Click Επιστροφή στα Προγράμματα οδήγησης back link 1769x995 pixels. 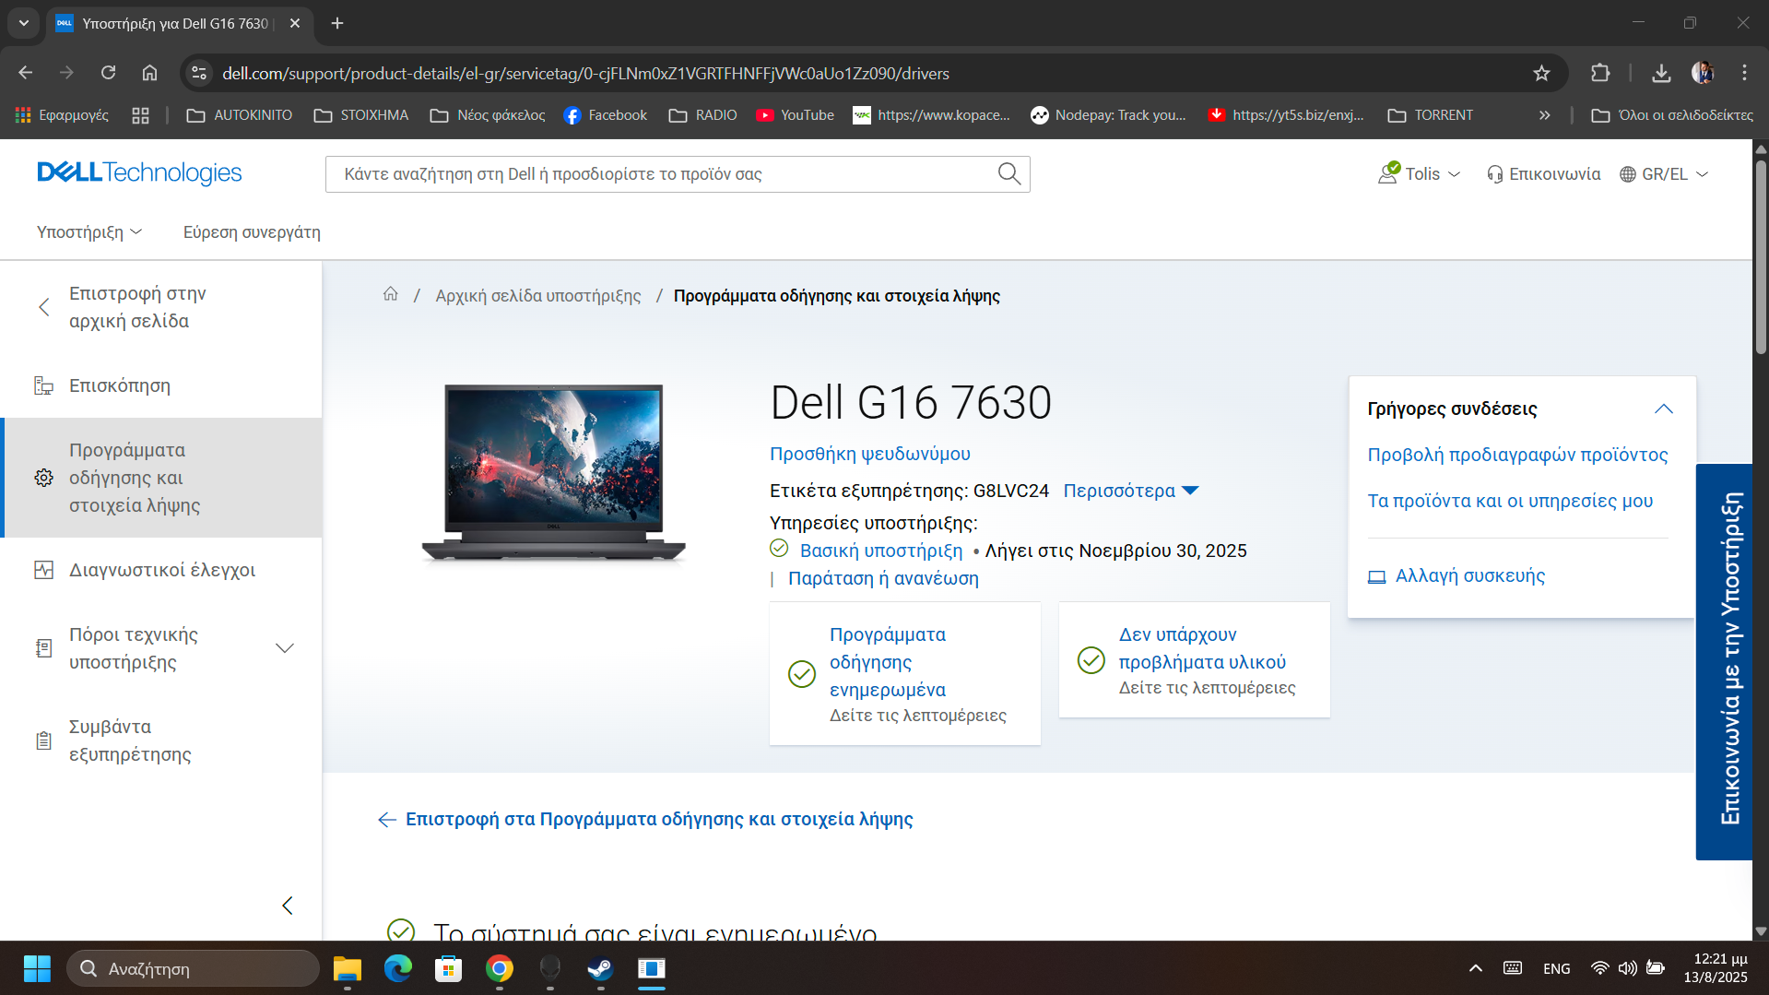(645, 819)
